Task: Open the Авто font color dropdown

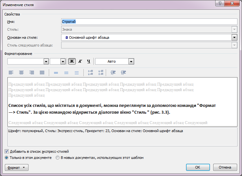Action: coord(131,61)
